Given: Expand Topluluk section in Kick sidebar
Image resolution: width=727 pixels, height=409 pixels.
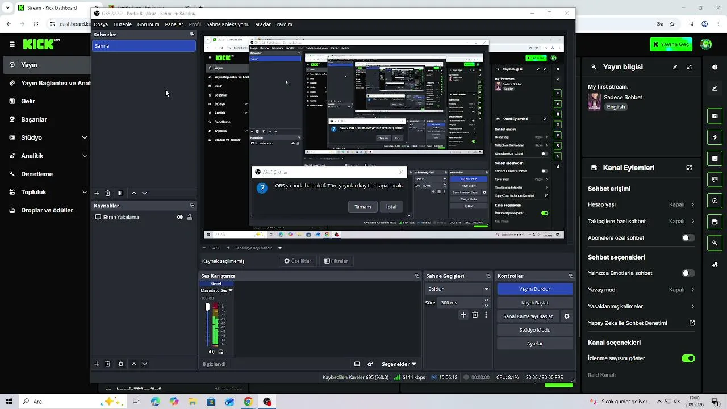Looking at the screenshot, I should pos(85,192).
